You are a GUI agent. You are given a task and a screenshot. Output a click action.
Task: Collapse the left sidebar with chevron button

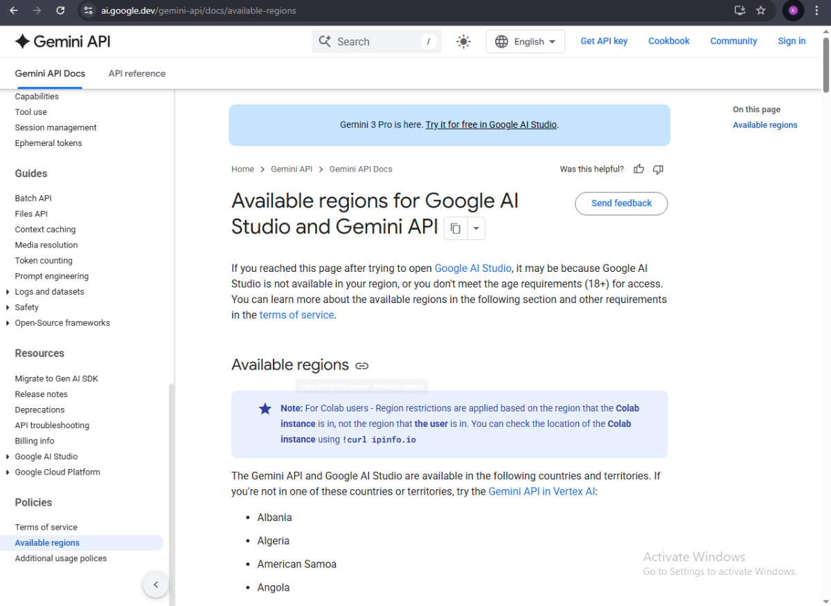pyautogui.click(x=156, y=585)
